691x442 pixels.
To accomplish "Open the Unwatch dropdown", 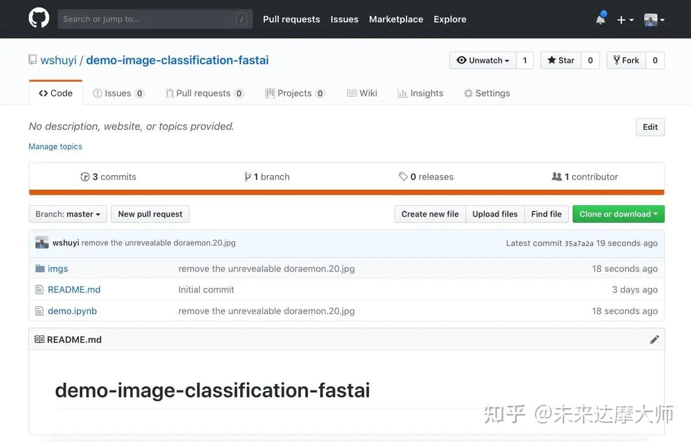I will pyautogui.click(x=483, y=60).
